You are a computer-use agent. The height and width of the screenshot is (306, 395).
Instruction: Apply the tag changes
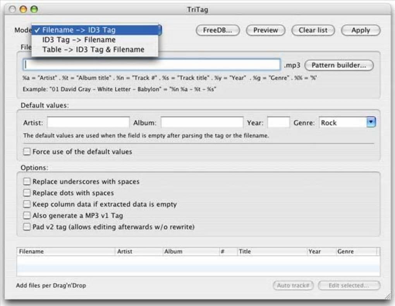(x=361, y=31)
